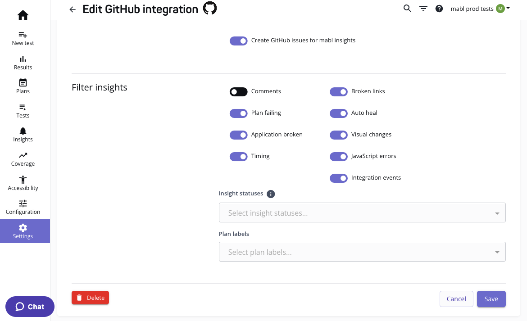Click the Insight statuses label text
The width and height of the screenshot is (527, 321).
click(241, 194)
